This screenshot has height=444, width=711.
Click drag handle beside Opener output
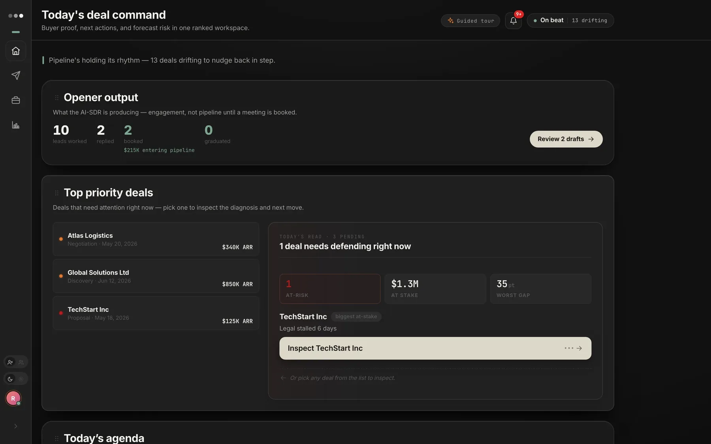(x=57, y=97)
